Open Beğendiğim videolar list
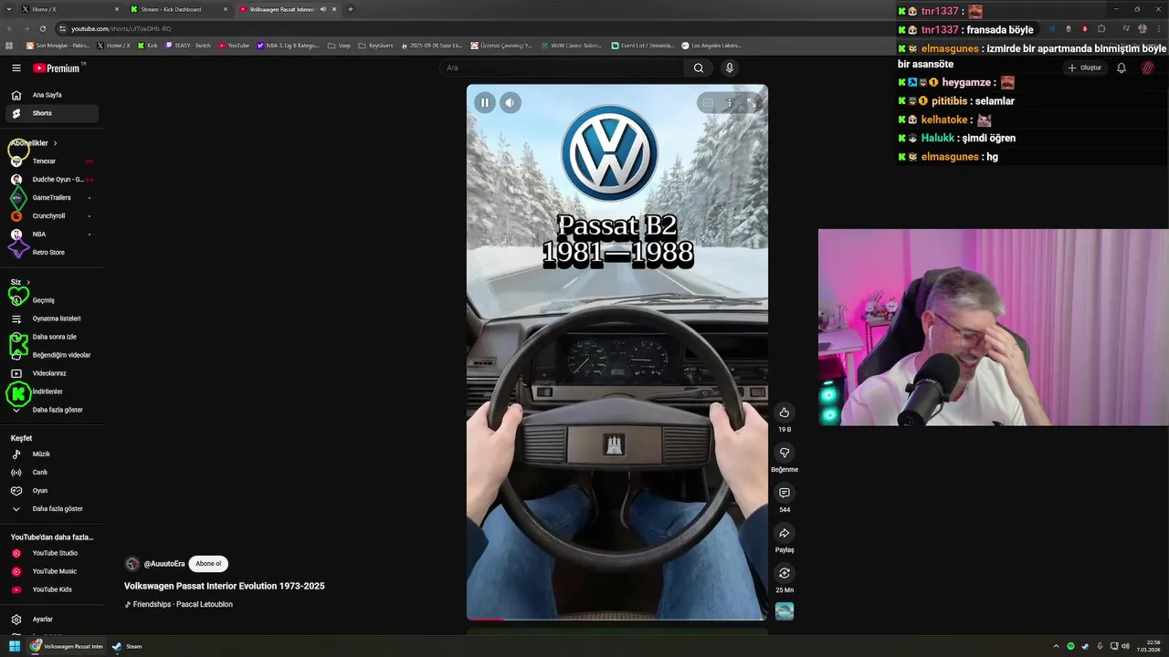 click(51, 355)
